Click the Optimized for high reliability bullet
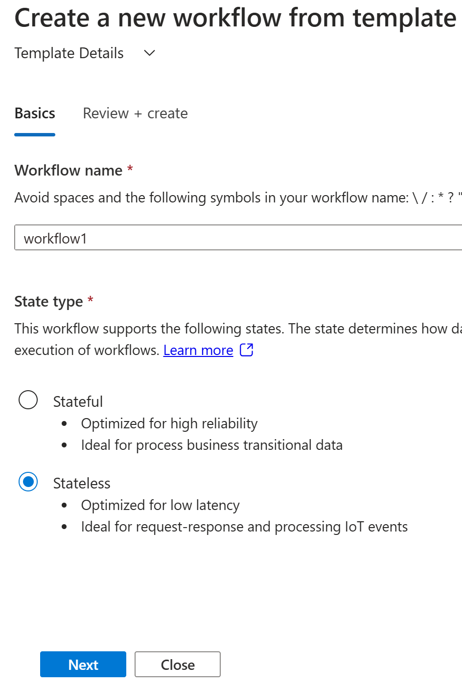 [x=169, y=423]
